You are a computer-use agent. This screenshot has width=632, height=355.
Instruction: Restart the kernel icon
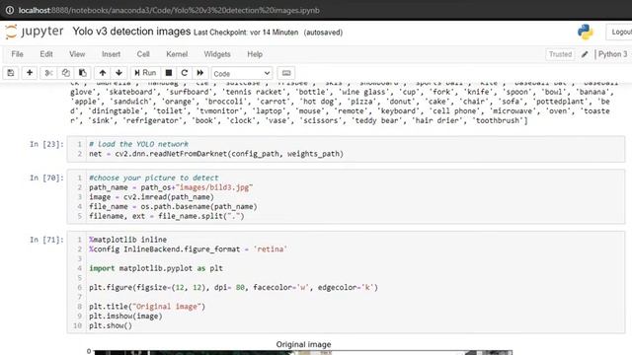point(185,73)
